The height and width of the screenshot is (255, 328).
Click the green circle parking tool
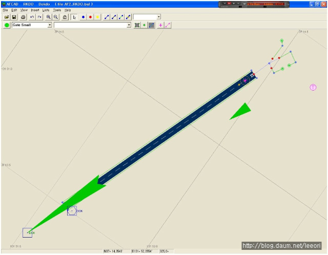coord(7,25)
